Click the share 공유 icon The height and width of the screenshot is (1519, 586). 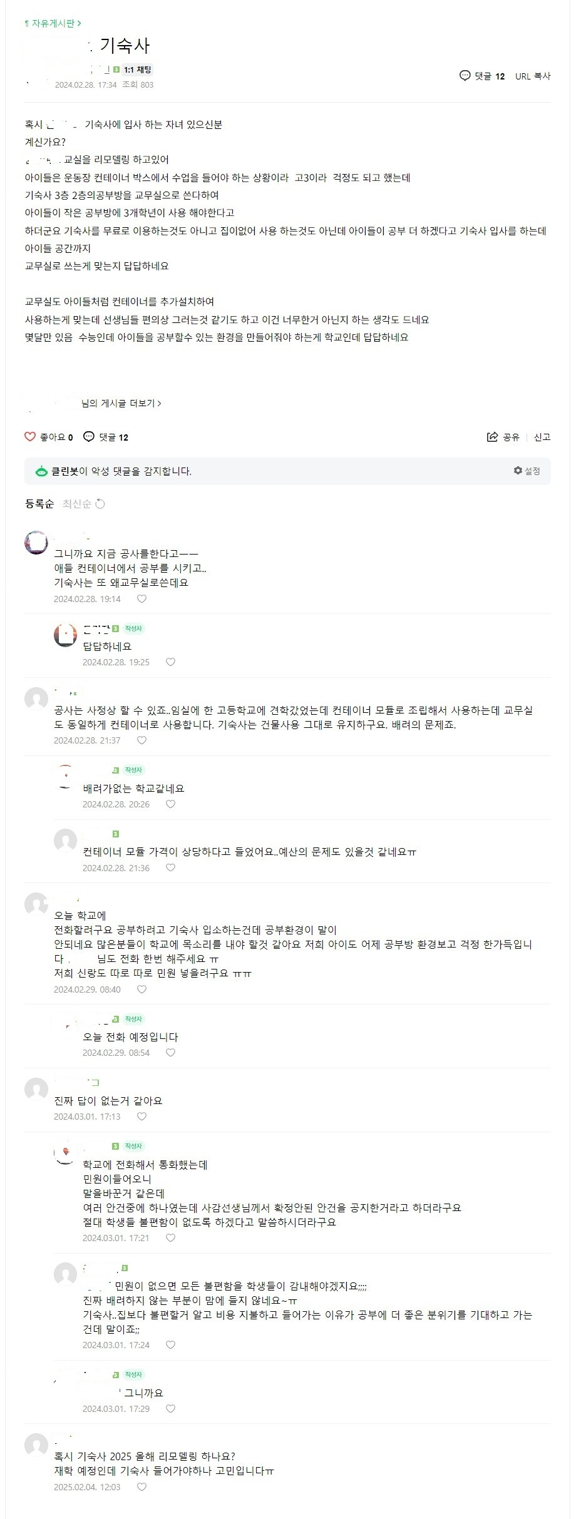(x=493, y=437)
